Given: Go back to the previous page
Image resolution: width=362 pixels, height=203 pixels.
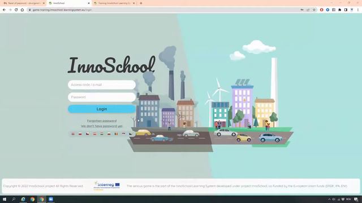Looking at the screenshot, I should point(4,10).
